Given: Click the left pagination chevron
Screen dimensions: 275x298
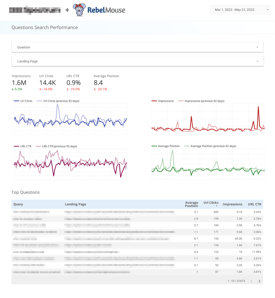Looking at the screenshot, I should pos(251,281).
